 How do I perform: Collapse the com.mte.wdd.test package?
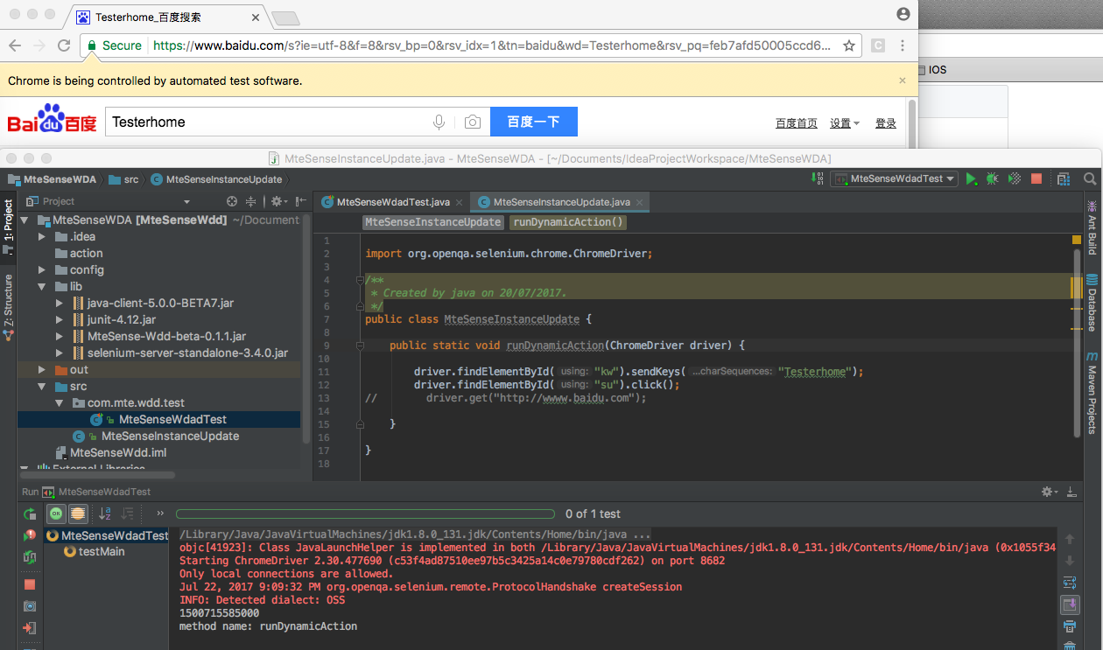tap(60, 403)
